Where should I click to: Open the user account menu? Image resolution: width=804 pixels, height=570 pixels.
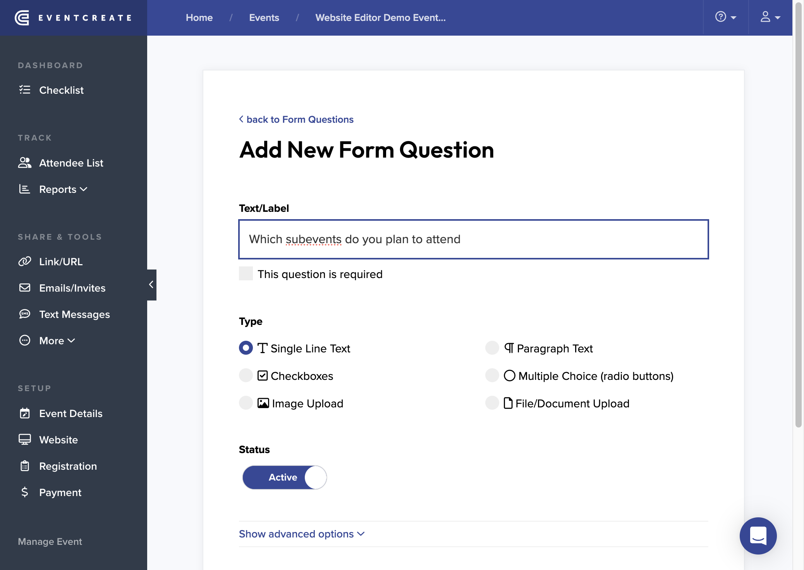[770, 17]
